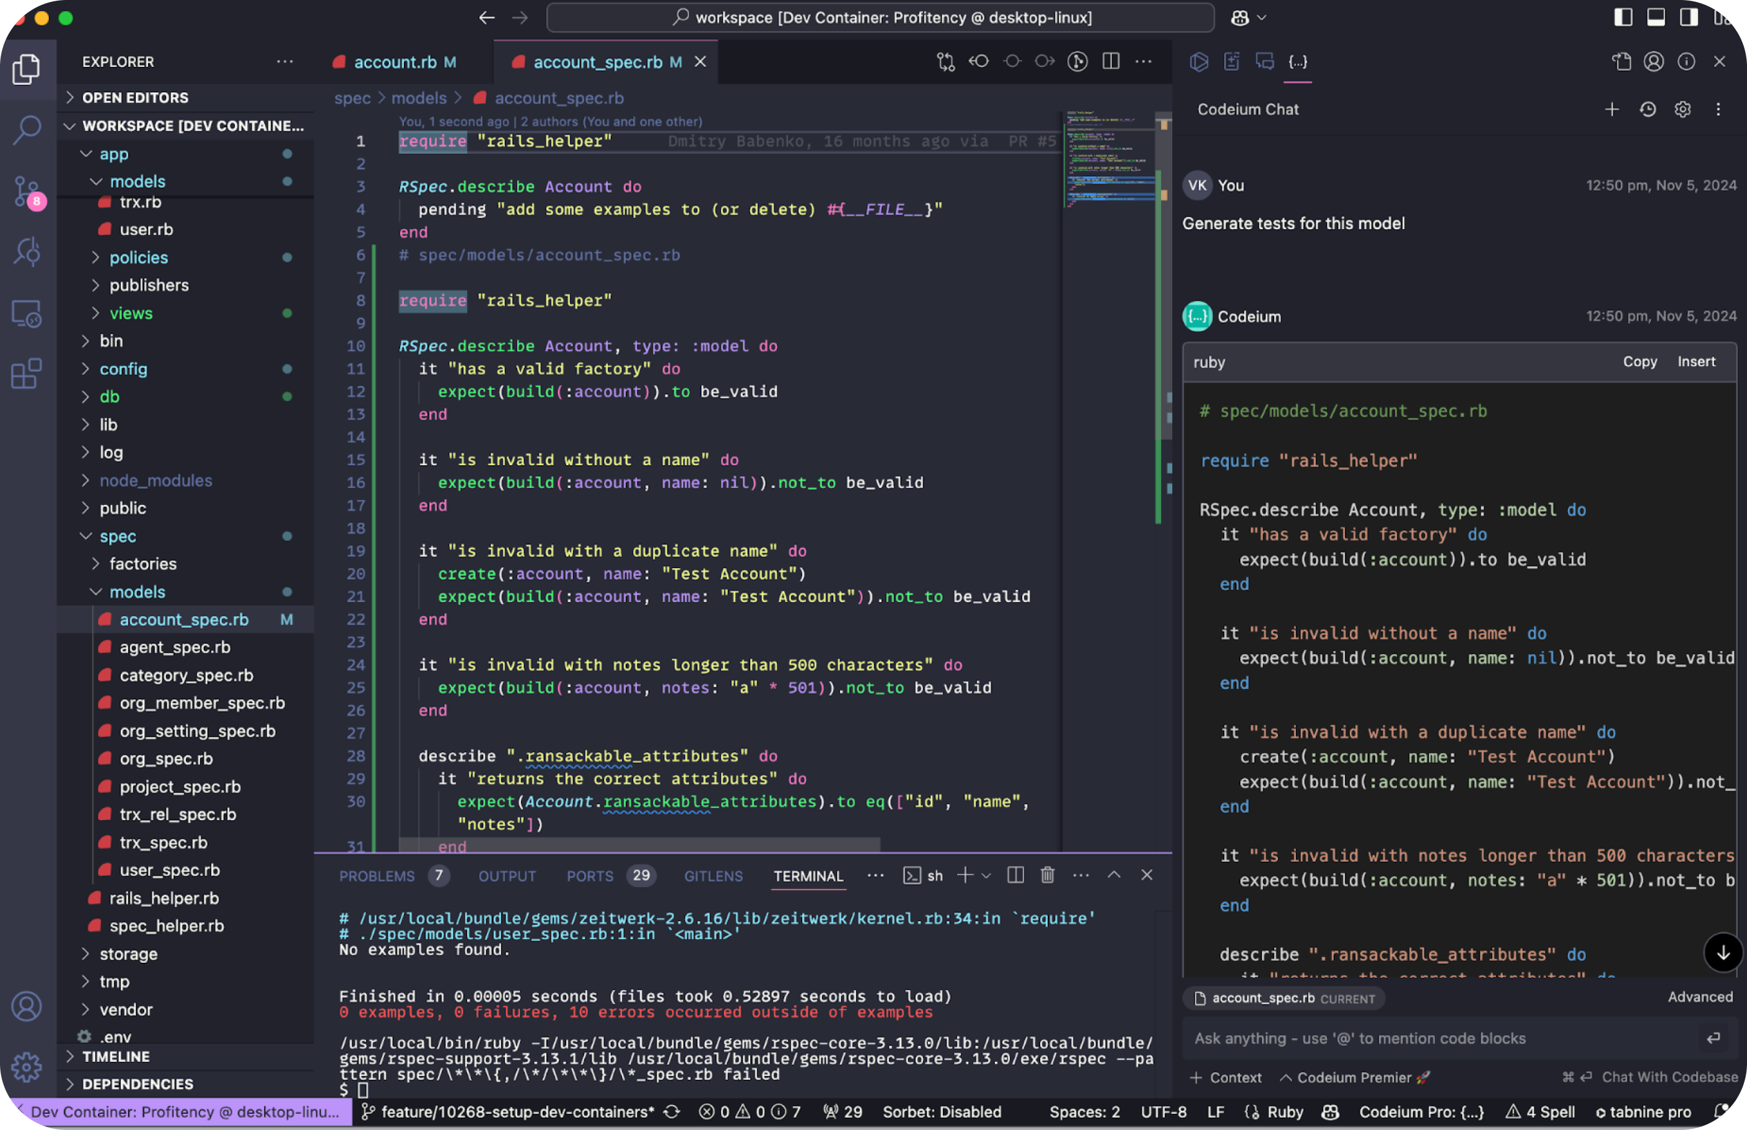The width and height of the screenshot is (1747, 1130).
Task: Switch to account.rb editor tab
Action: 395,63
